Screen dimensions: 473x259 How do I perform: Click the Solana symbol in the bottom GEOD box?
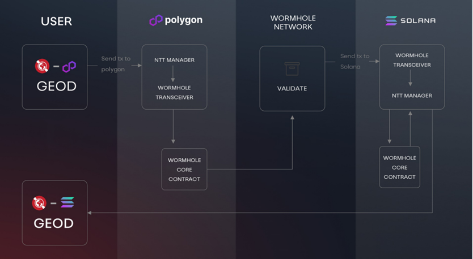tap(67, 202)
